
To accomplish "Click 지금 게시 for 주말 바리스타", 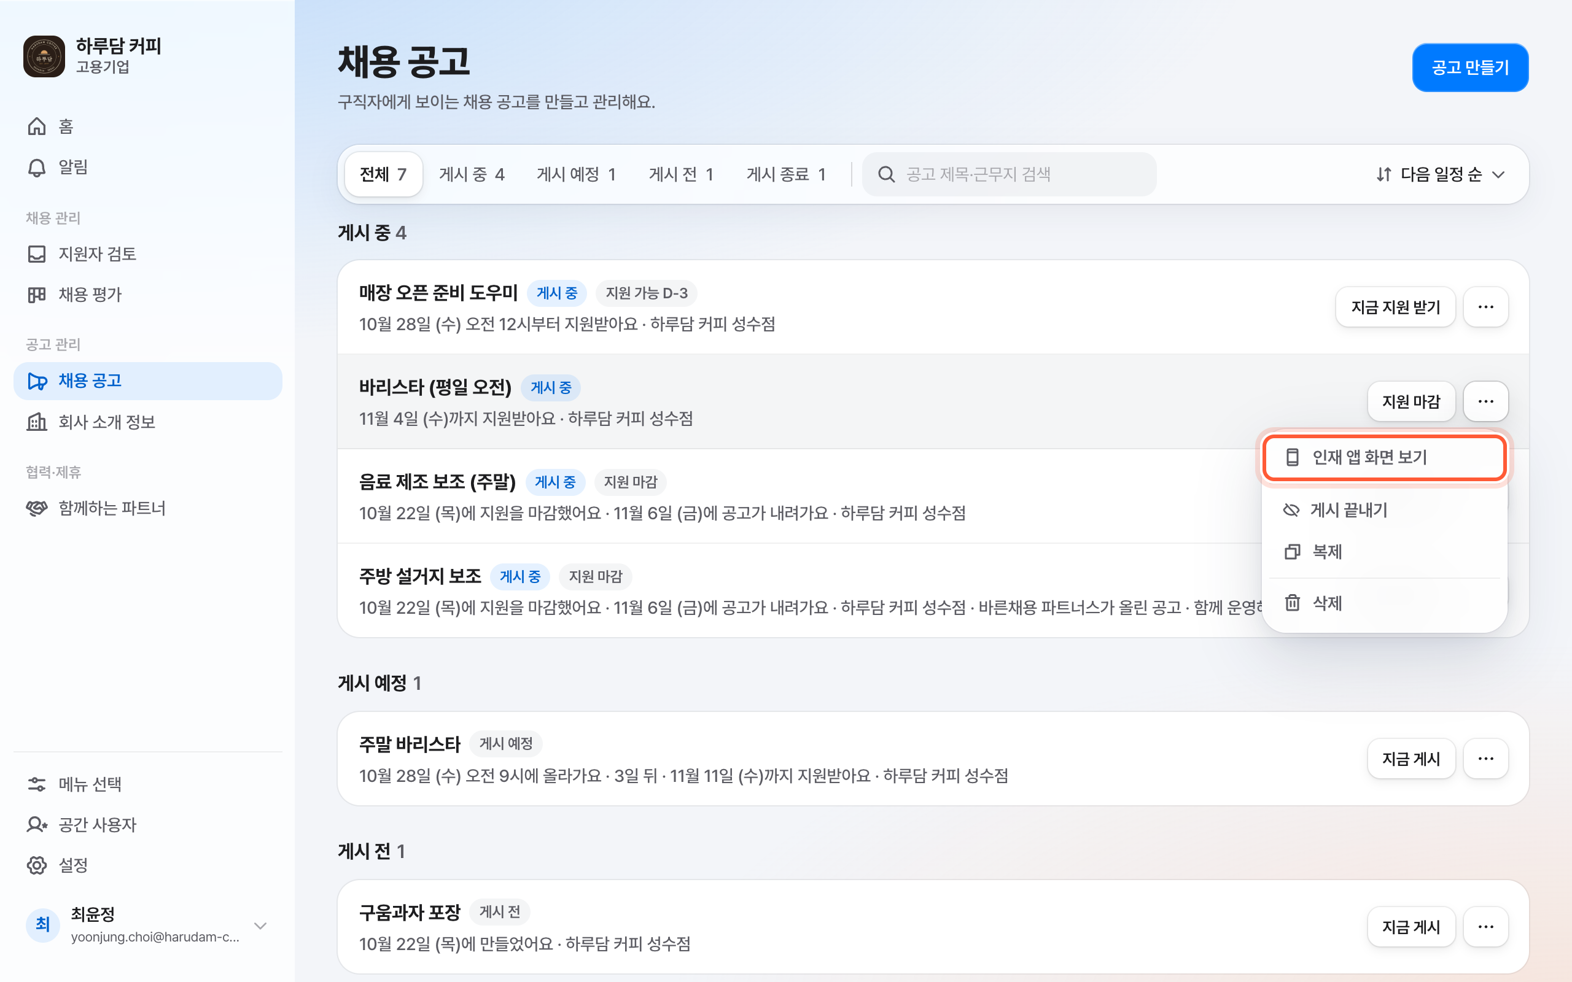I will (1411, 759).
